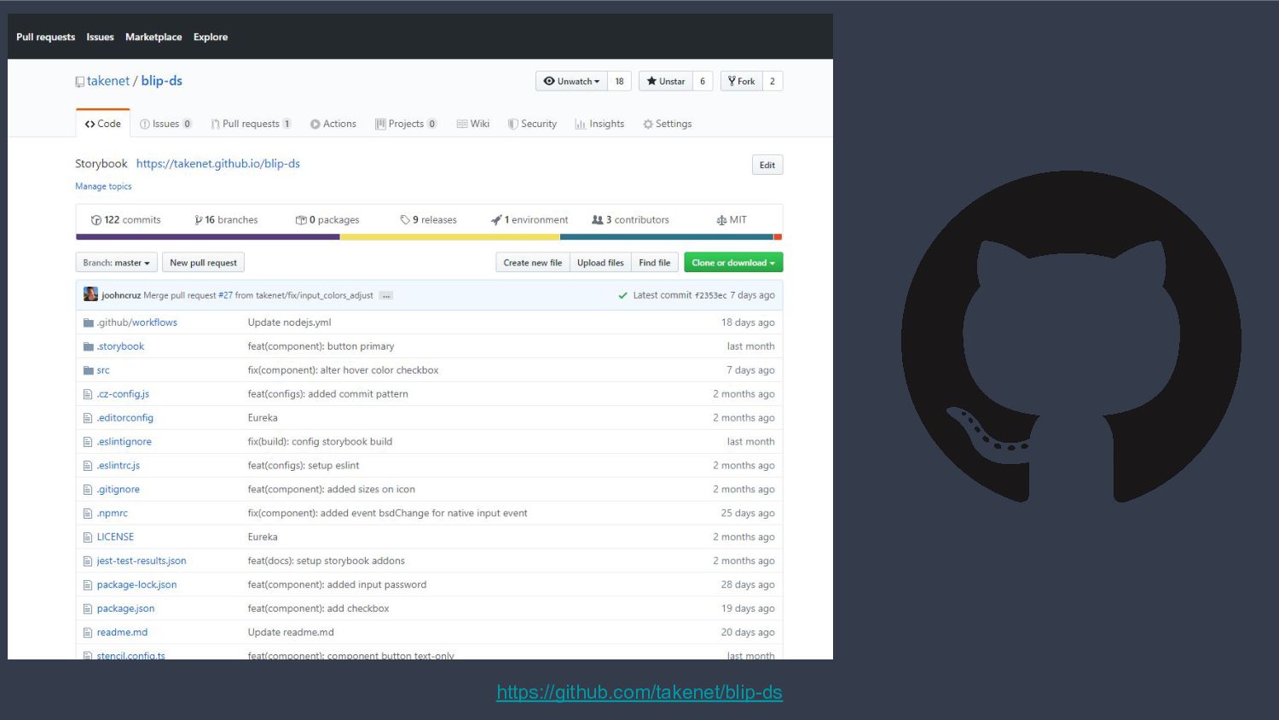Open the Insights tab
1279x720 pixels.
(x=599, y=124)
